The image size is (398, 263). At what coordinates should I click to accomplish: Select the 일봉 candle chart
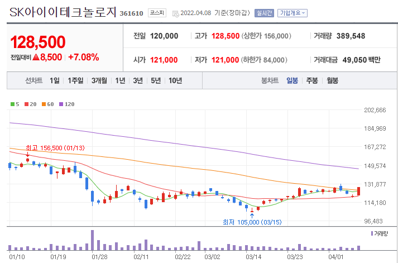click(292, 81)
